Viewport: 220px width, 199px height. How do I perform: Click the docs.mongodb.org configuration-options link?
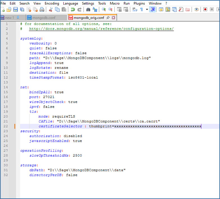[x=101, y=29]
